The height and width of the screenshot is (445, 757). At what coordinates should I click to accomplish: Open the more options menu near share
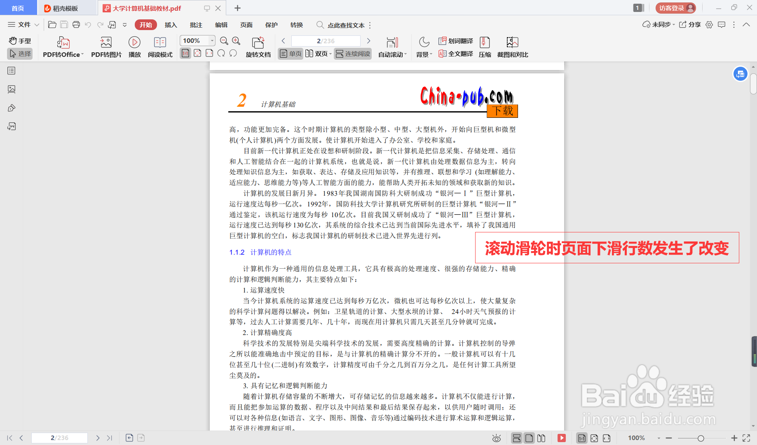(x=734, y=25)
